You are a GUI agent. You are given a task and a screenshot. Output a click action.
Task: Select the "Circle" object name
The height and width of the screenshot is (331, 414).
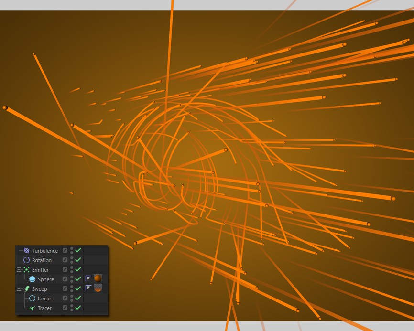pos(44,299)
